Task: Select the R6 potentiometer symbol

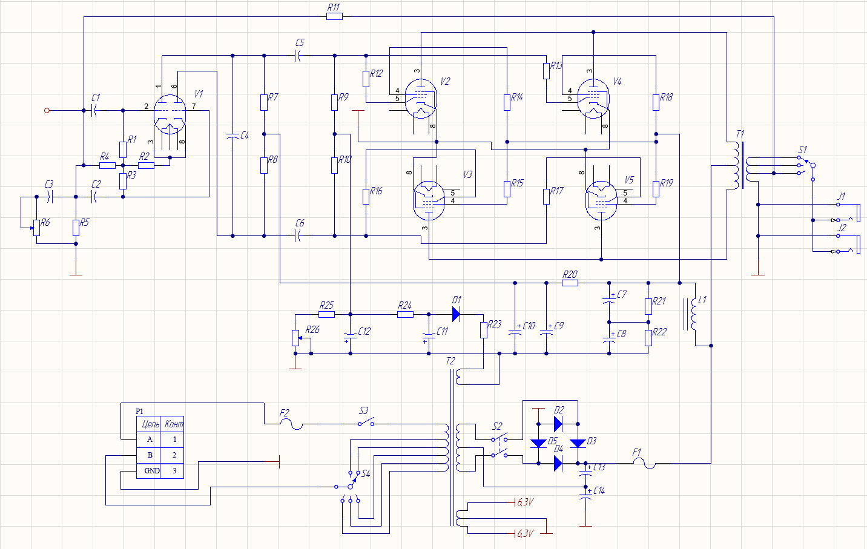Action: point(35,228)
